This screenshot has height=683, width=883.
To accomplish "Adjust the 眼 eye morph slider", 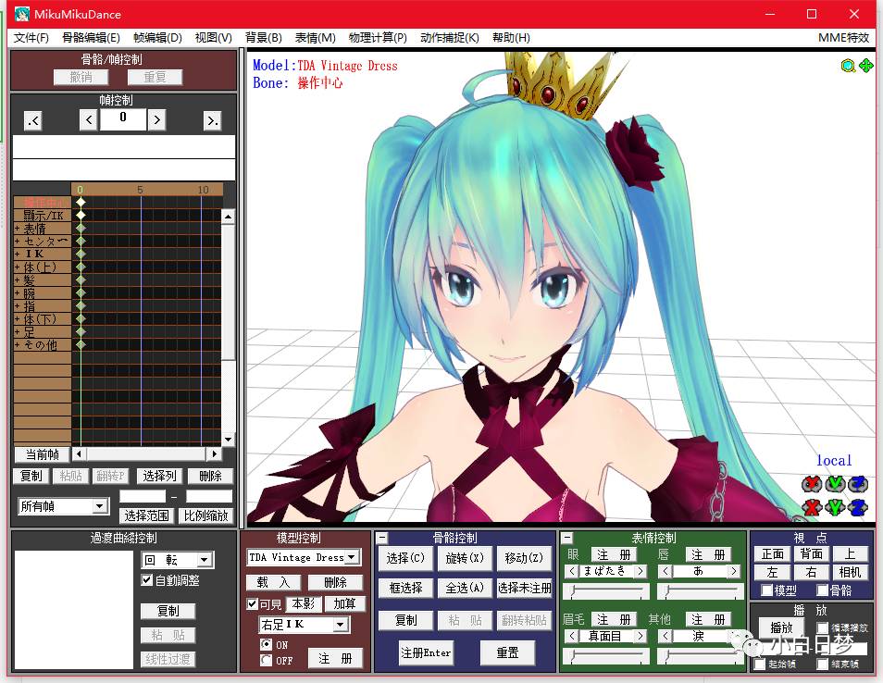I will (x=607, y=590).
